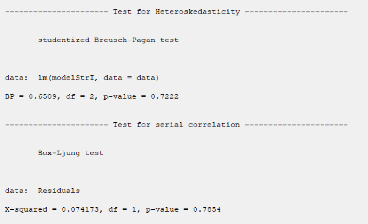This screenshot has width=368, height=224.
Task: Select the studentized Breusch-Pagan test title line
Action: pos(108,40)
